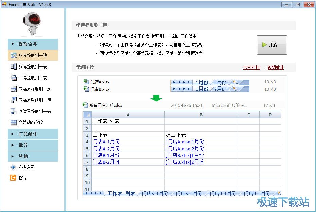Expand the 汇总统计 section
The height and width of the screenshot is (212, 316).
coord(33,134)
